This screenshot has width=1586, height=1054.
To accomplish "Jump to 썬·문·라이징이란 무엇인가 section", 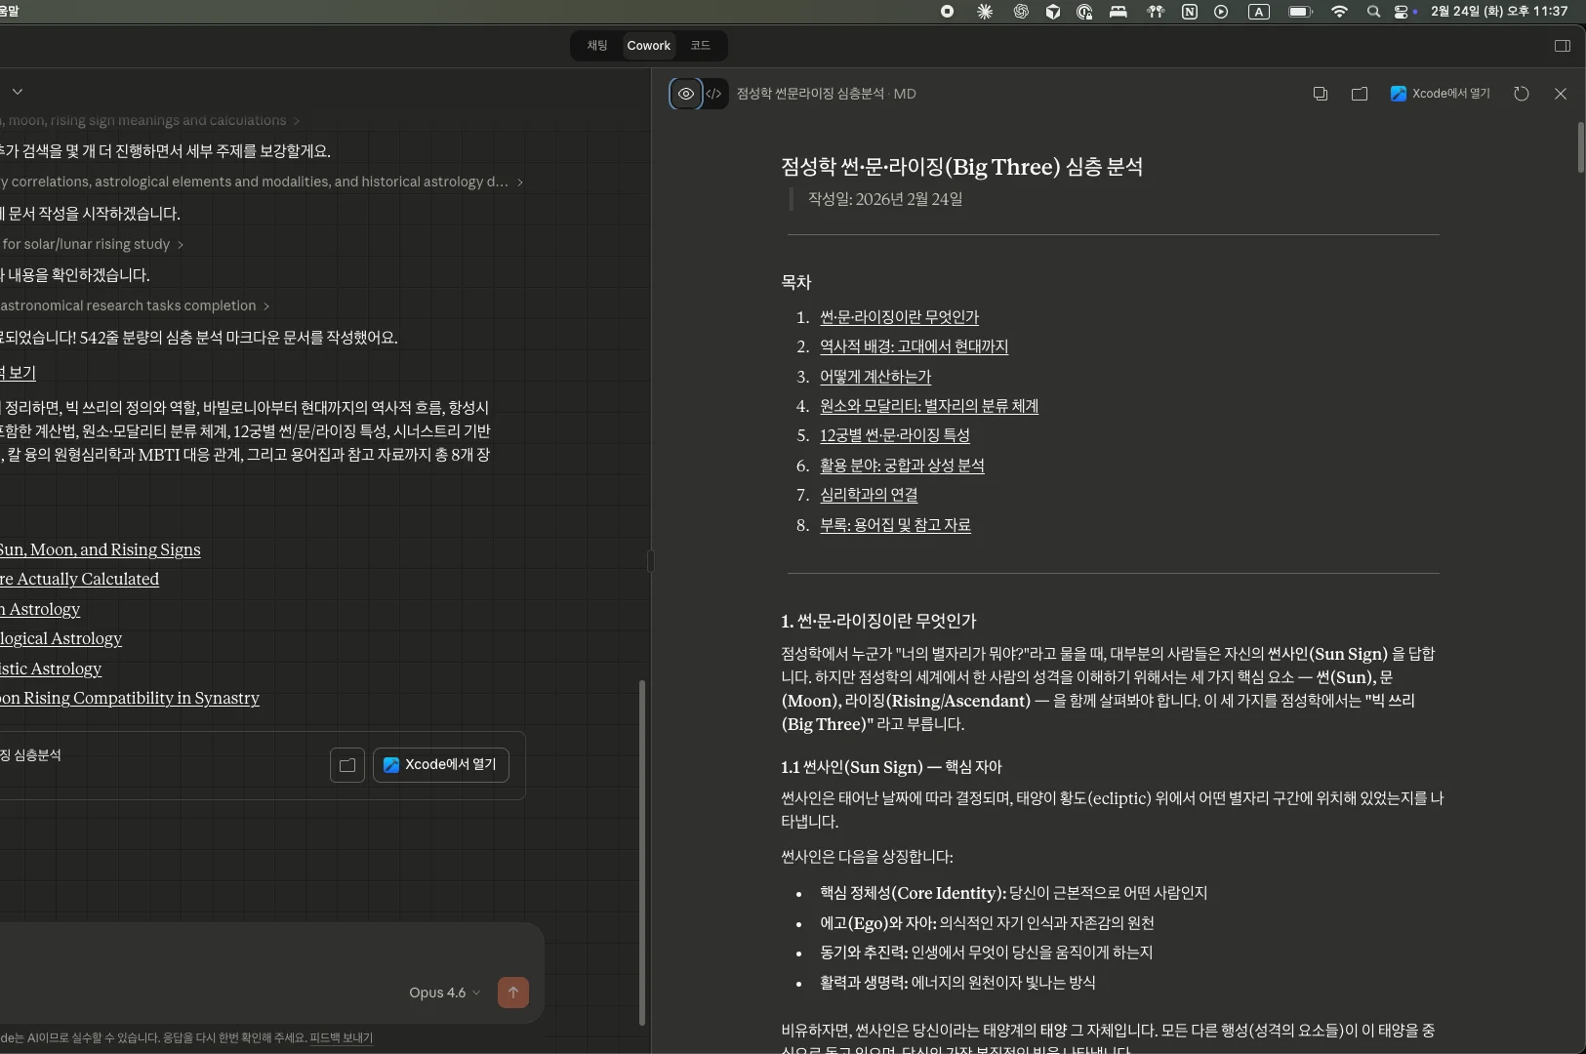I will [899, 317].
